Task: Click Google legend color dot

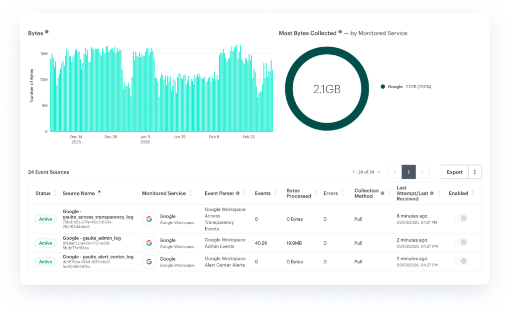Action: click(x=383, y=87)
